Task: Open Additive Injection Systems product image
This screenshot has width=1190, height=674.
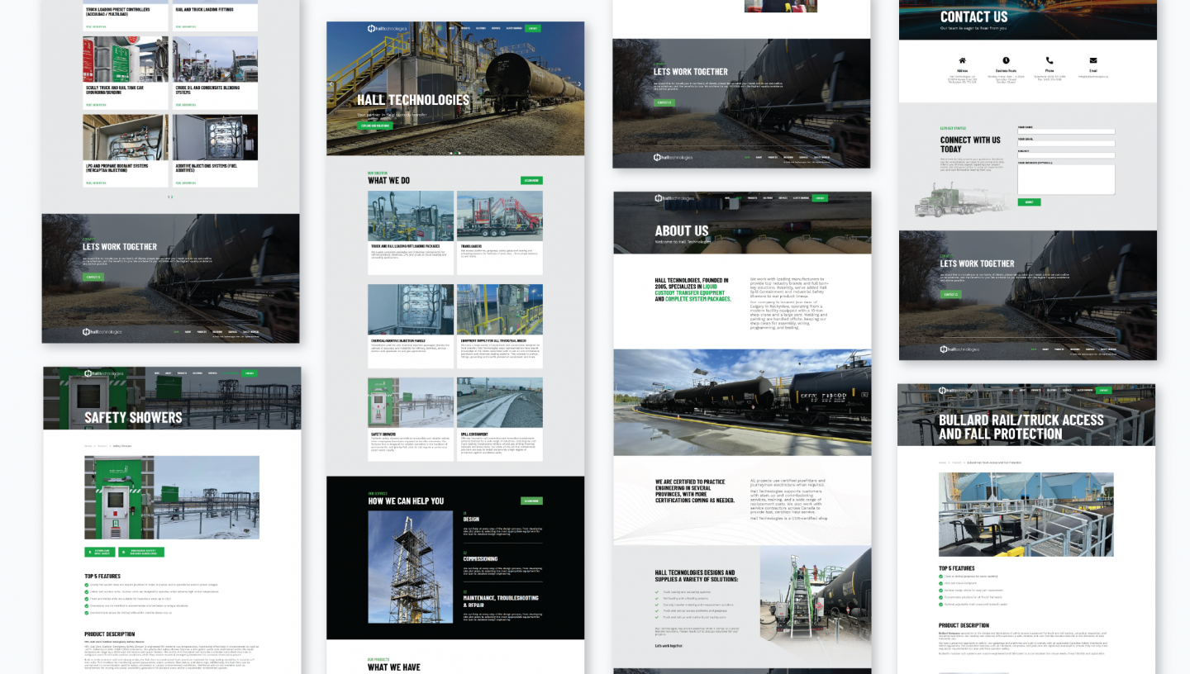Action: point(215,137)
